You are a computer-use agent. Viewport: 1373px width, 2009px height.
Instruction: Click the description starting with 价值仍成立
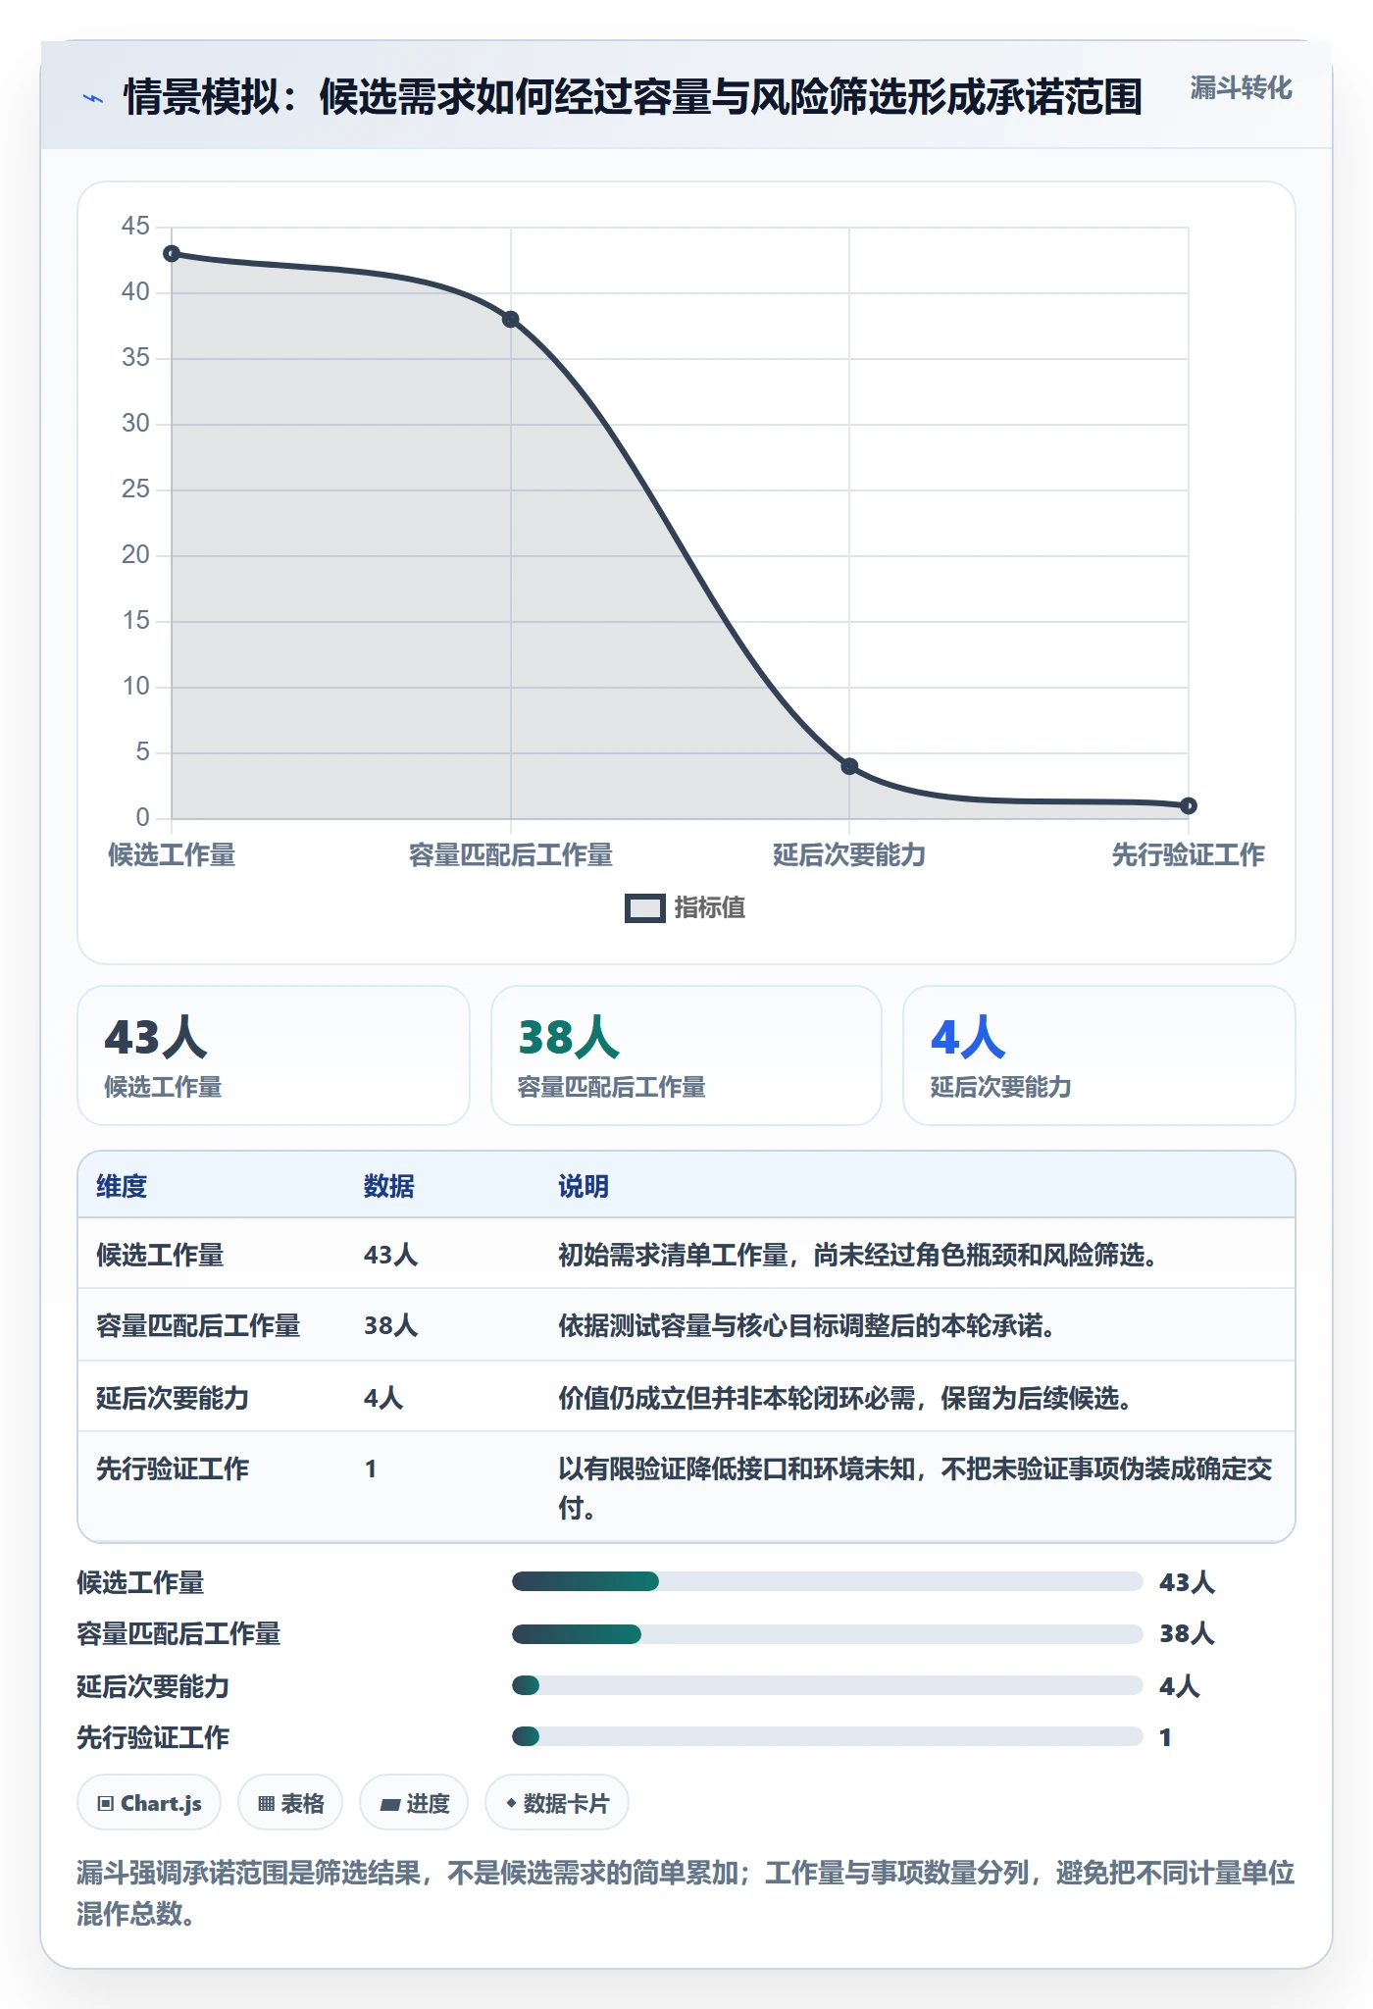point(845,1398)
